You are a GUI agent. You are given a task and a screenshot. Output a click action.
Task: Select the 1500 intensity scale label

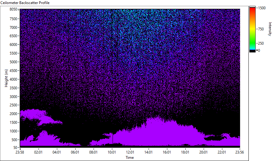coord(262,8)
